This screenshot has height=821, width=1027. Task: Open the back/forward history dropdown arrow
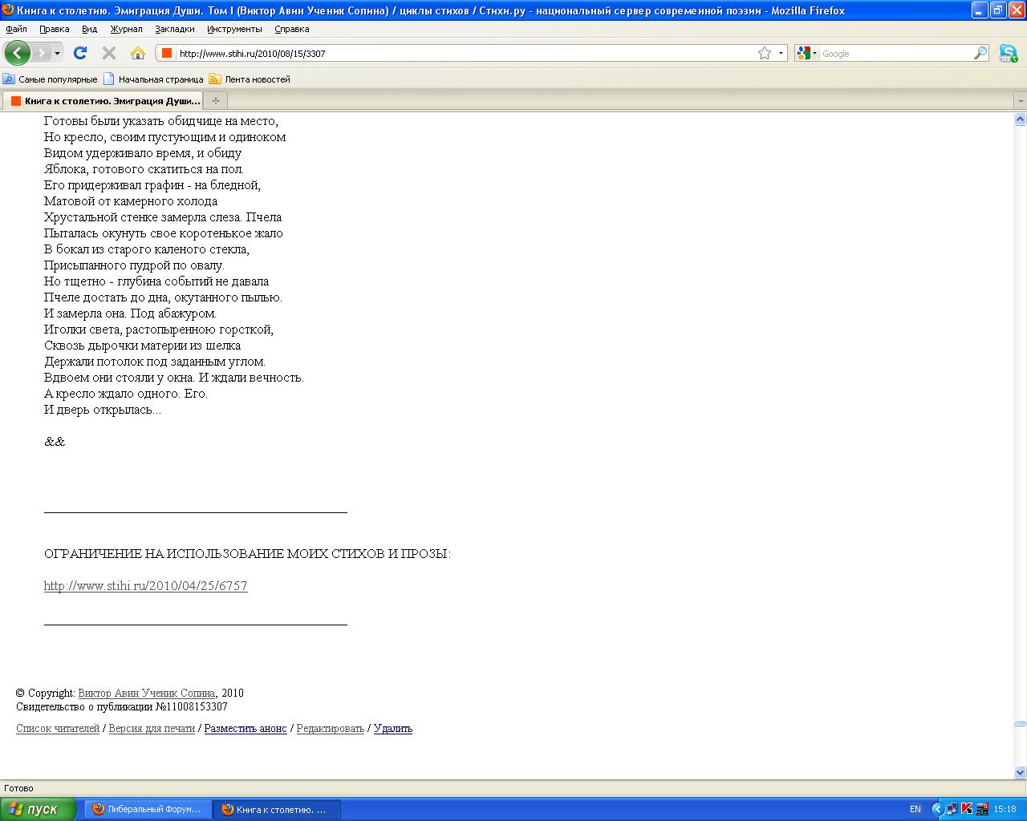(57, 53)
